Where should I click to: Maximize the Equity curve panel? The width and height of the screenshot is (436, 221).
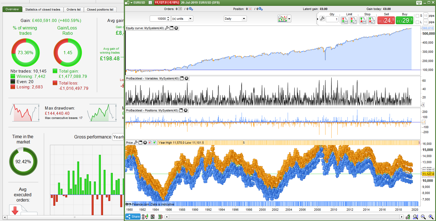click(171, 28)
